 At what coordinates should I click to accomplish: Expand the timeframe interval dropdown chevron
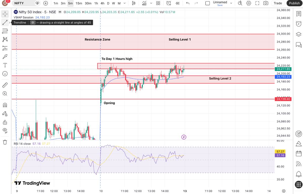(124, 3)
